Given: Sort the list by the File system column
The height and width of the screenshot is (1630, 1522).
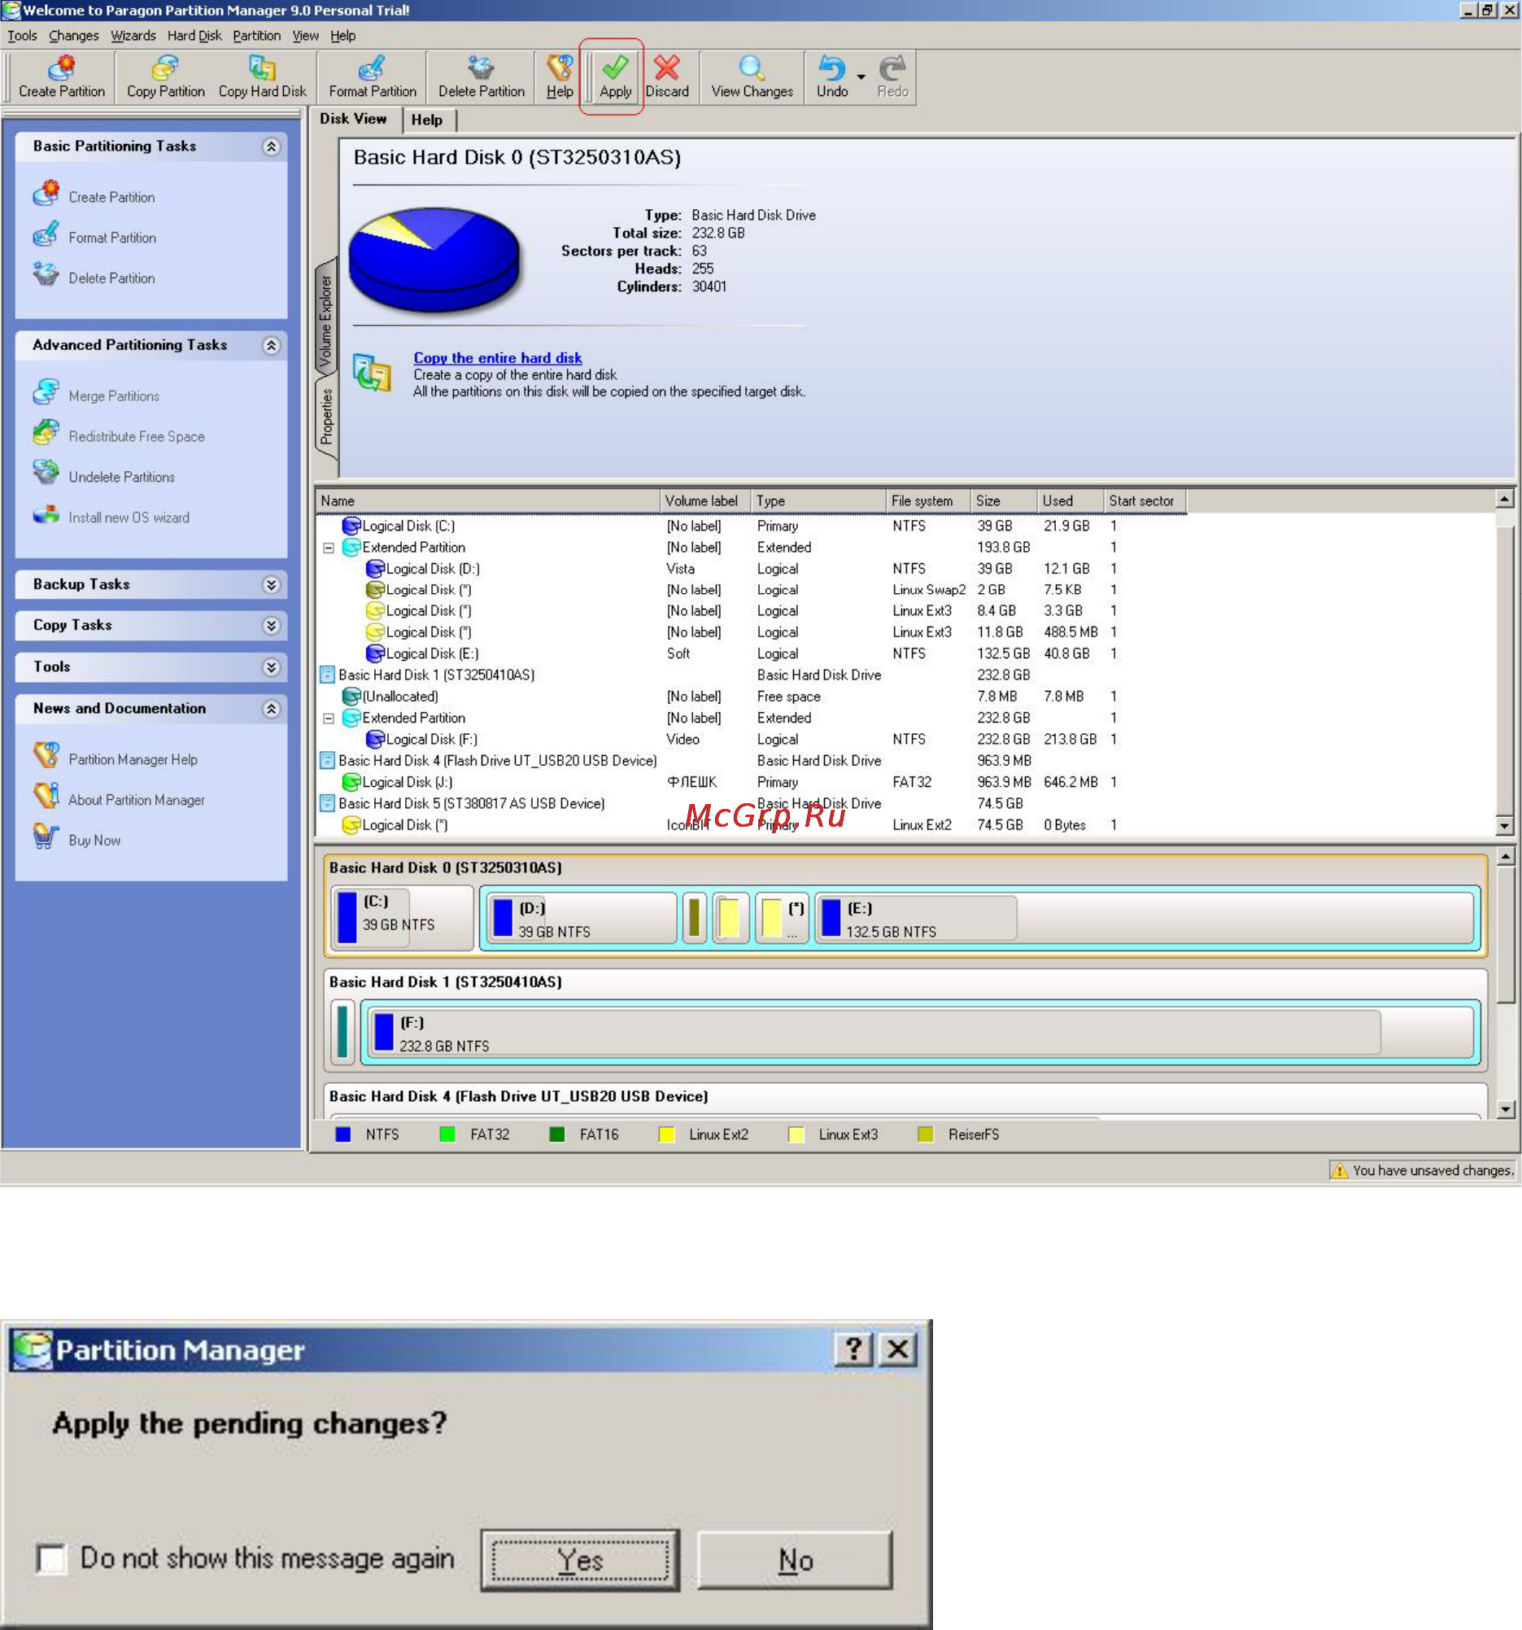Looking at the screenshot, I should point(928,501).
